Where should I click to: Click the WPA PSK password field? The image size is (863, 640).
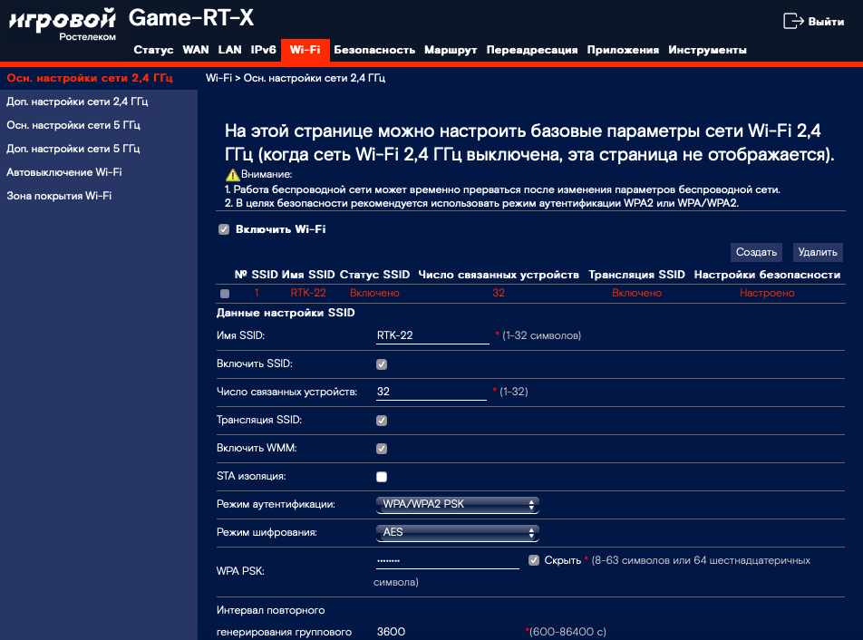point(447,560)
